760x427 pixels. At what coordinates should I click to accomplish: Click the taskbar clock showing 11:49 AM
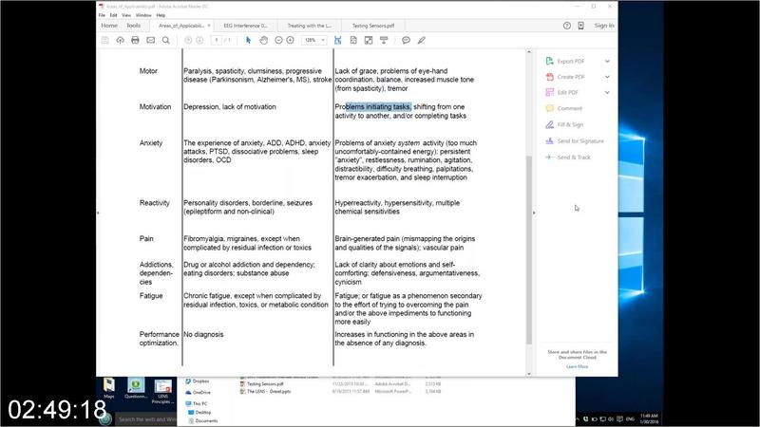[x=649, y=418]
